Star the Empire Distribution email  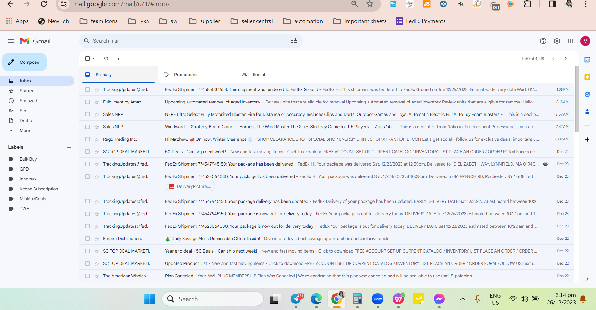(97, 239)
